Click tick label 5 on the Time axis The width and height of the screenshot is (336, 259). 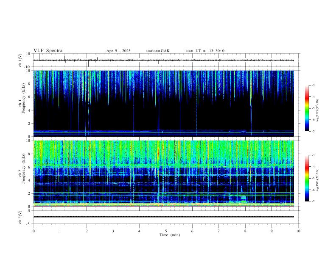[x=166, y=231]
